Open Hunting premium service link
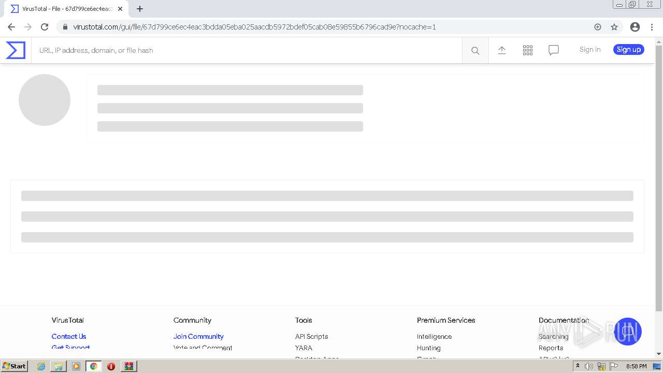The image size is (663, 373). 428,348
